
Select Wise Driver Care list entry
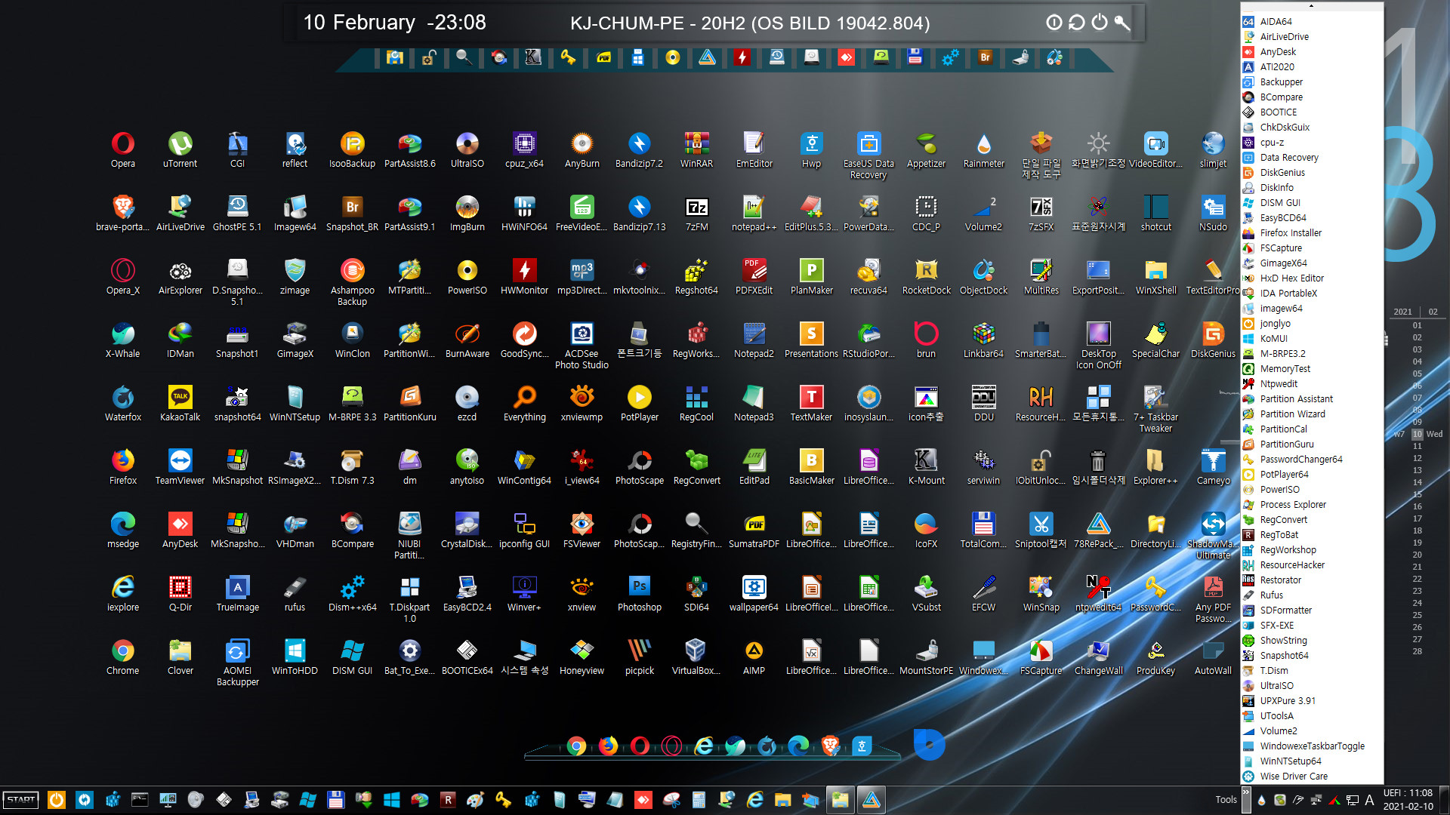pos(1312,776)
